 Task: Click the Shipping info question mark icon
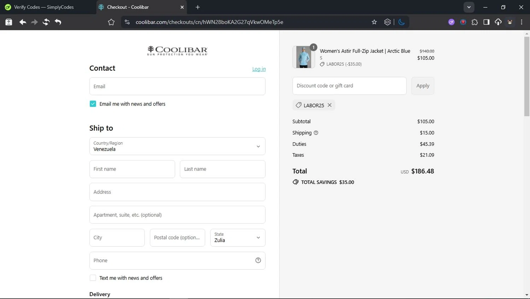(x=316, y=133)
